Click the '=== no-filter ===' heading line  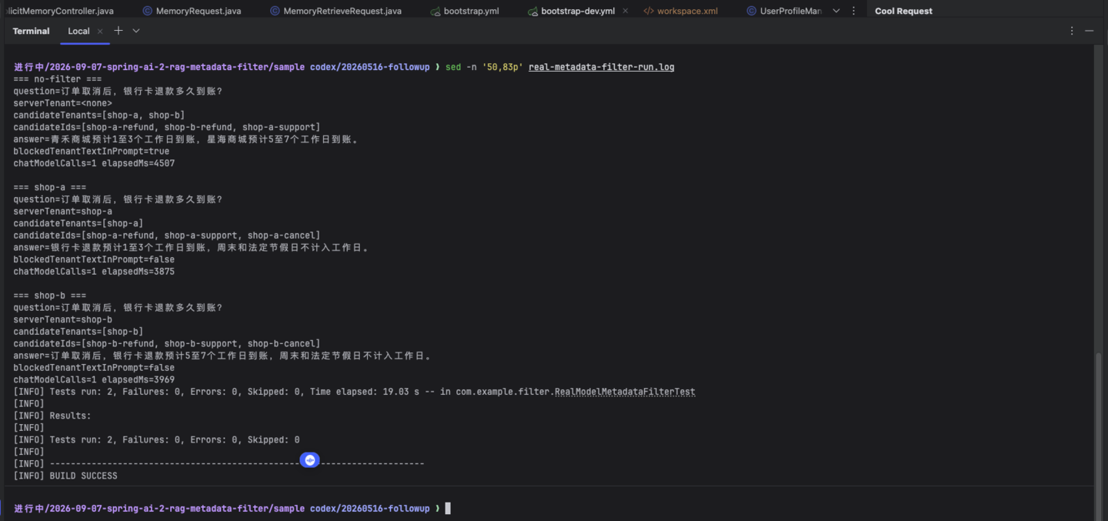coord(57,79)
